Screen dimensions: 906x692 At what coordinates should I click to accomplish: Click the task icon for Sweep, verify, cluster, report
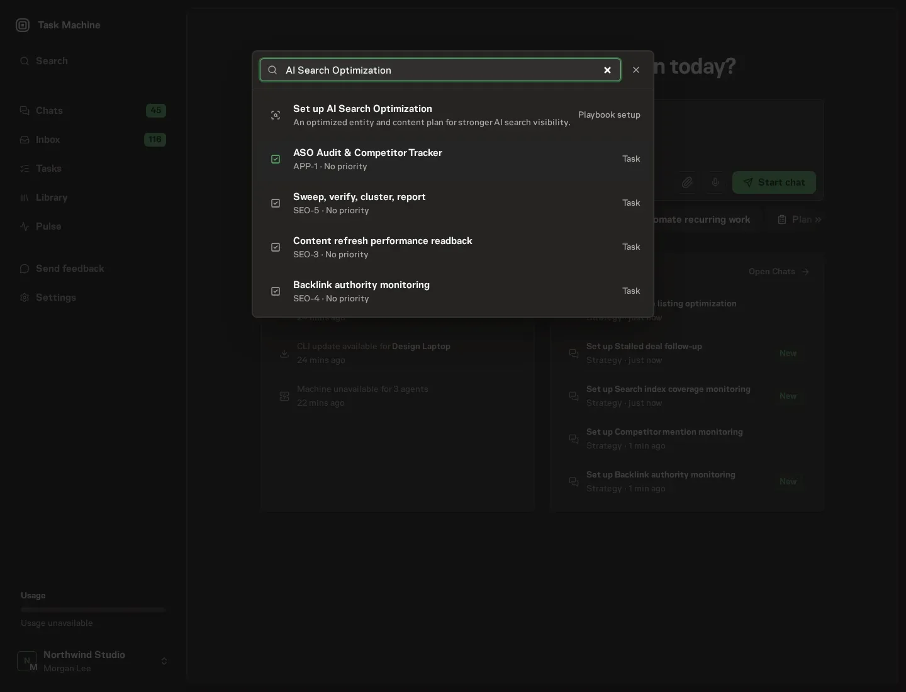tap(276, 203)
